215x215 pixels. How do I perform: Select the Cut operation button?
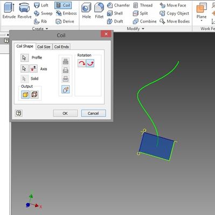[x=65, y=70]
